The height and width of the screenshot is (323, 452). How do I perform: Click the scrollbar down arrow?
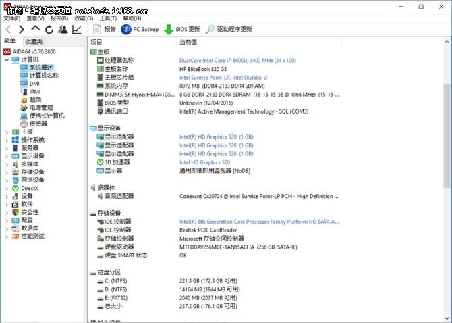(447, 318)
